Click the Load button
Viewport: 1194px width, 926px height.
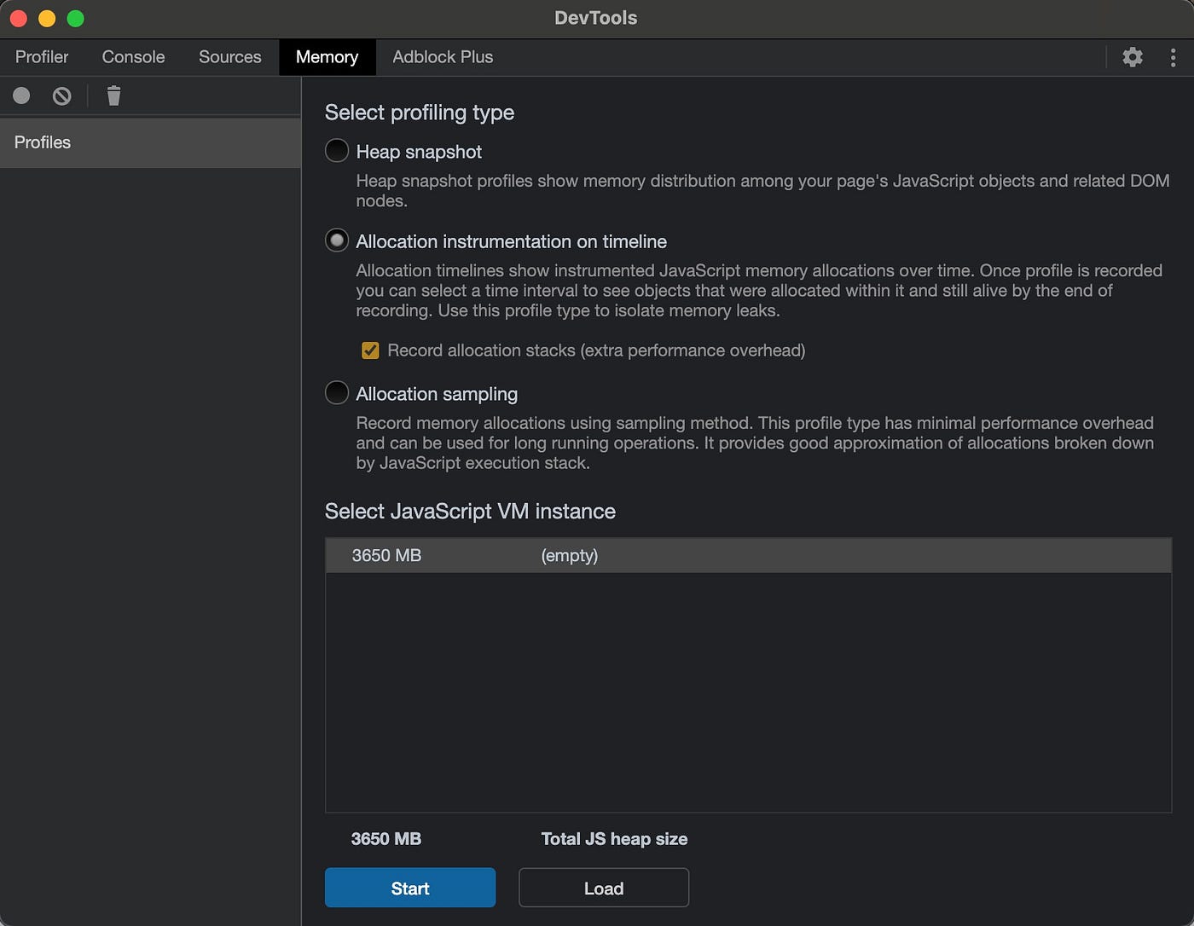pos(603,888)
